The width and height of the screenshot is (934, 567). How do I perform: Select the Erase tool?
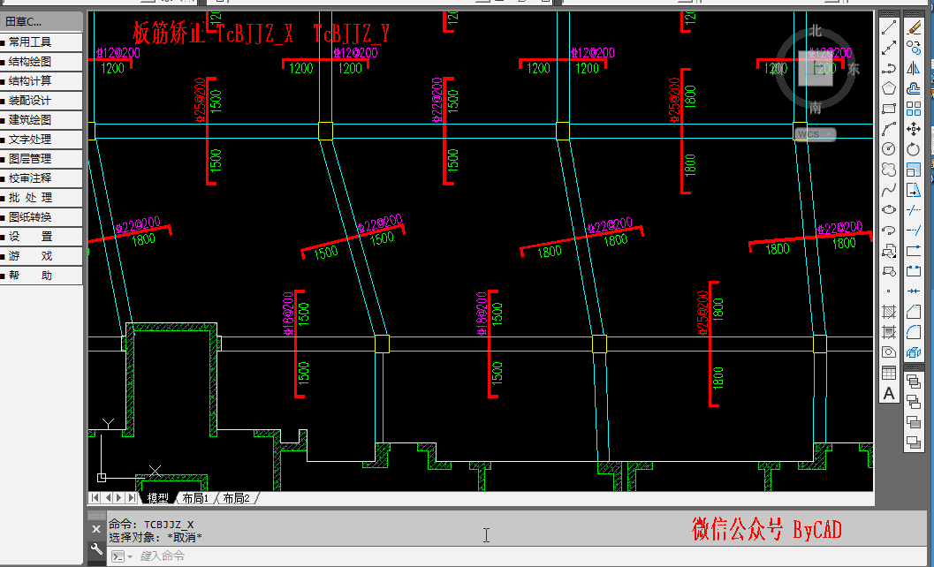914,28
